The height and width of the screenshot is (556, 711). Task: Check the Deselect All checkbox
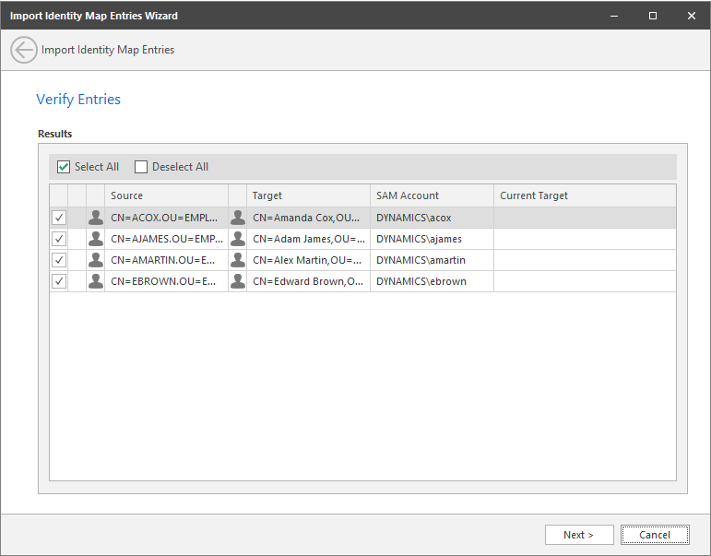tap(141, 167)
